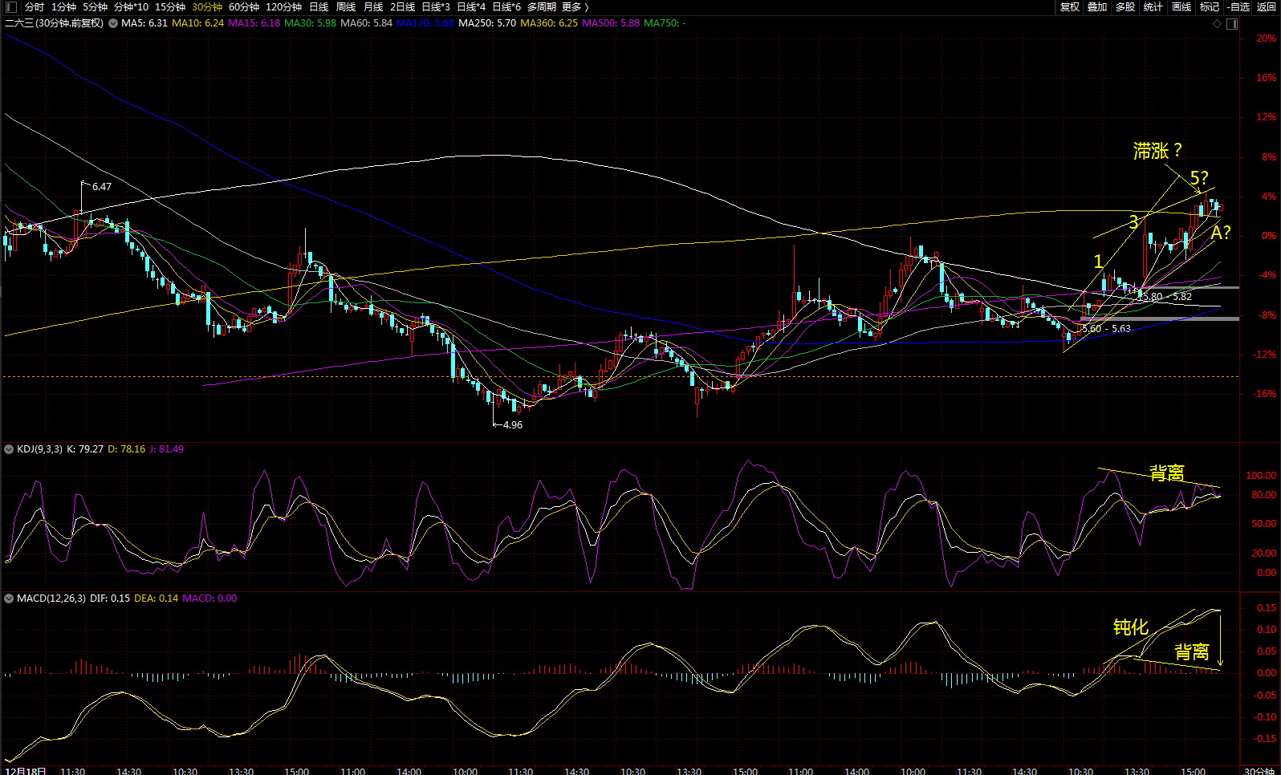Click the 5.60 - 5.63 price range label

click(1107, 329)
